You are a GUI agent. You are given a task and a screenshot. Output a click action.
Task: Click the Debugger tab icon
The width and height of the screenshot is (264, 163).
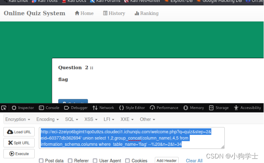(x=67, y=108)
